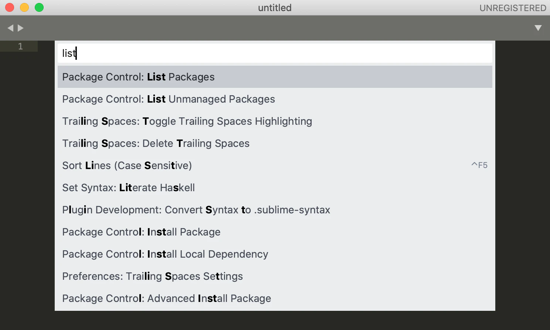Click the yellow minimize window button
The image size is (550, 330).
tap(24, 7)
